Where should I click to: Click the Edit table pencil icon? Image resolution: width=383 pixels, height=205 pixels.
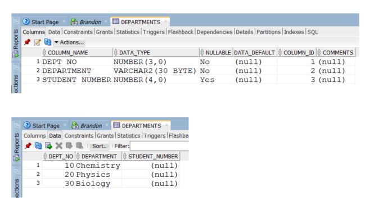click(37, 42)
